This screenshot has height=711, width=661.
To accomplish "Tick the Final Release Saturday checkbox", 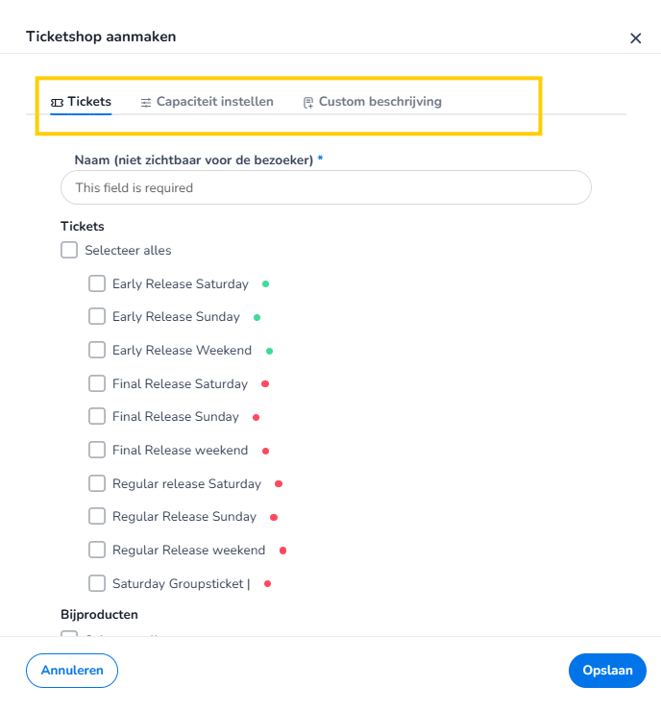I will click(x=97, y=383).
